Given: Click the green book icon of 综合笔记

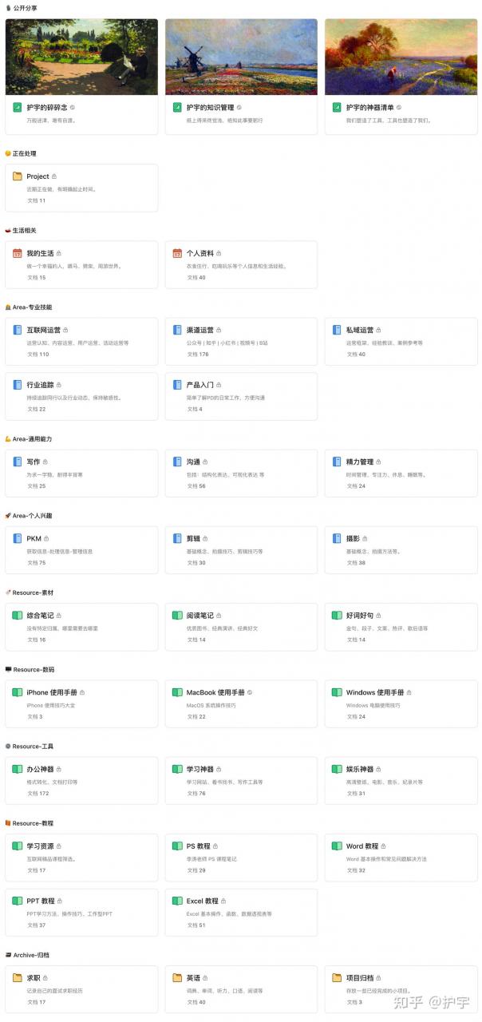Looking at the screenshot, I should click(x=18, y=616).
